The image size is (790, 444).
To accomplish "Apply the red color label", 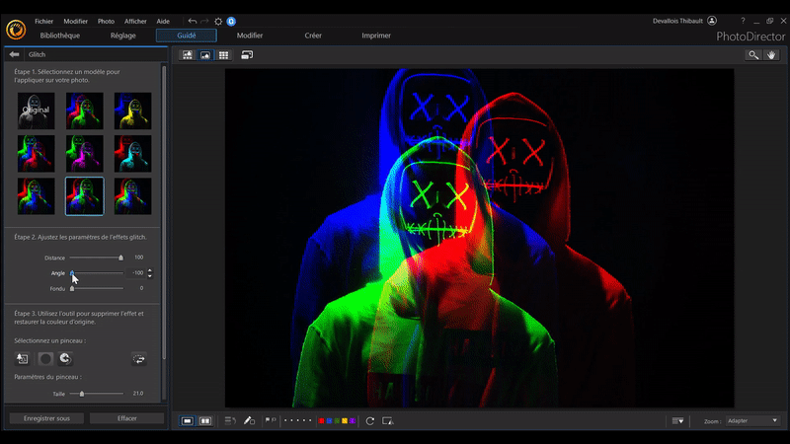I will [x=322, y=421].
